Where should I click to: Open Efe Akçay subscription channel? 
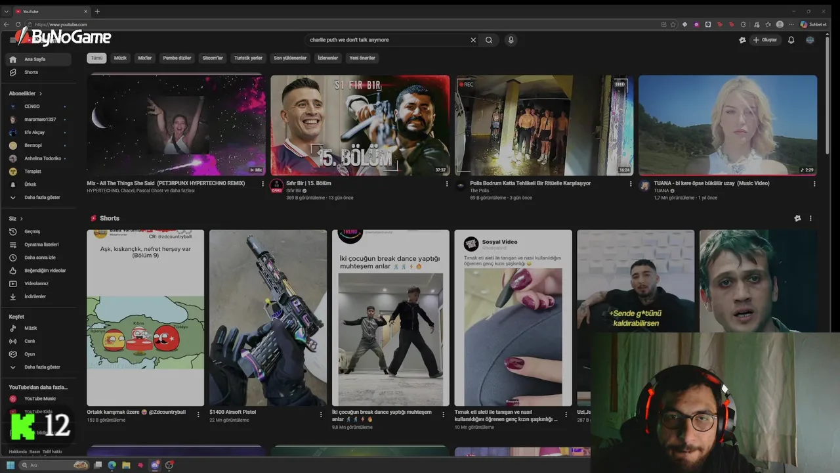point(38,133)
